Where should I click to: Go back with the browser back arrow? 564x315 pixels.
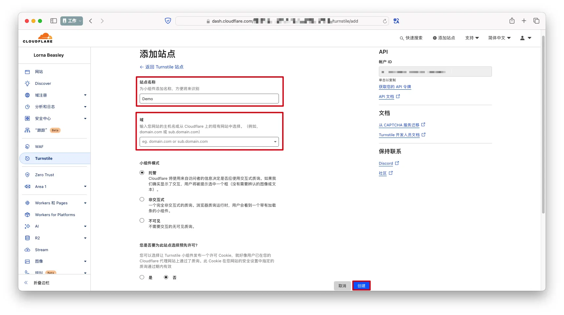pyautogui.click(x=91, y=21)
